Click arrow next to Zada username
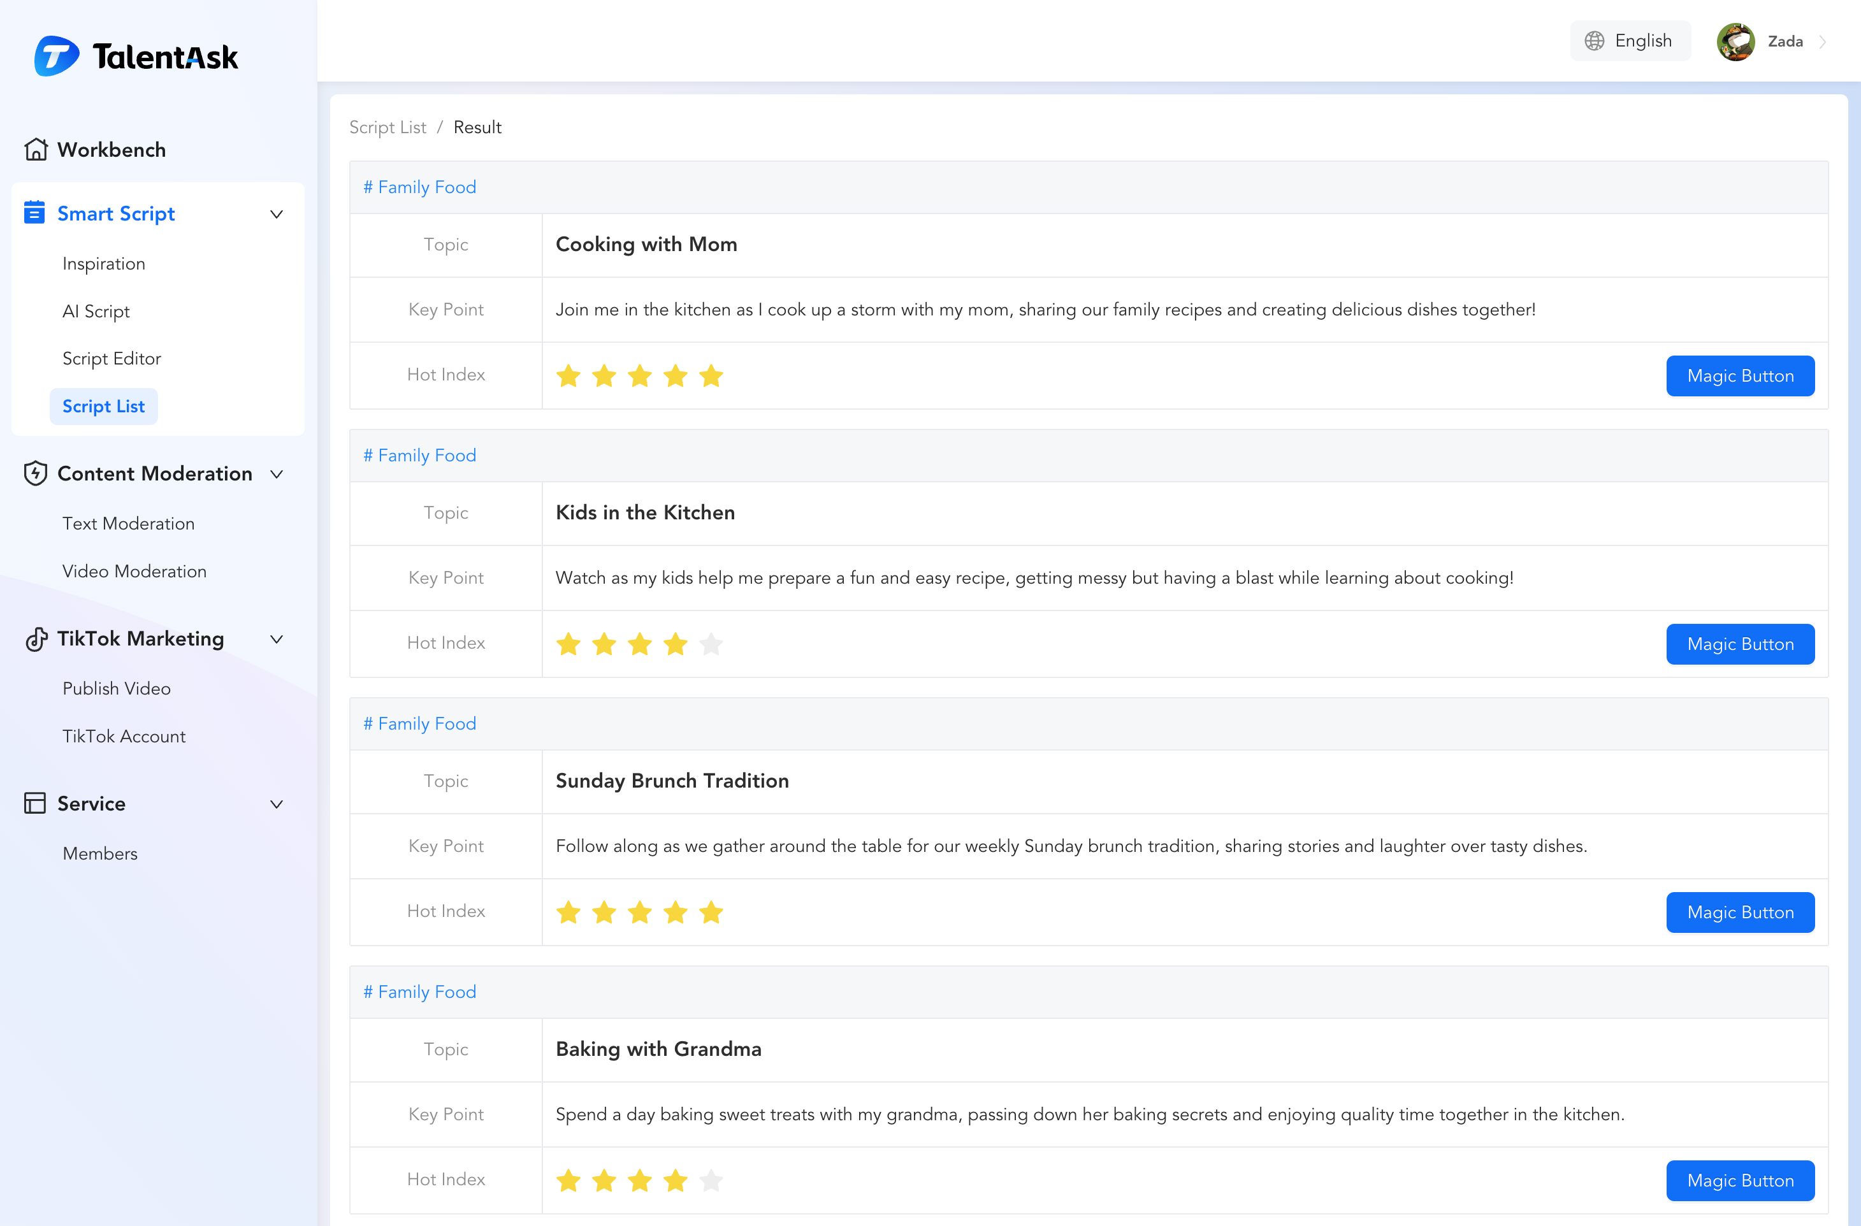Viewport: 1861px width, 1226px height. [x=1823, y=41]
